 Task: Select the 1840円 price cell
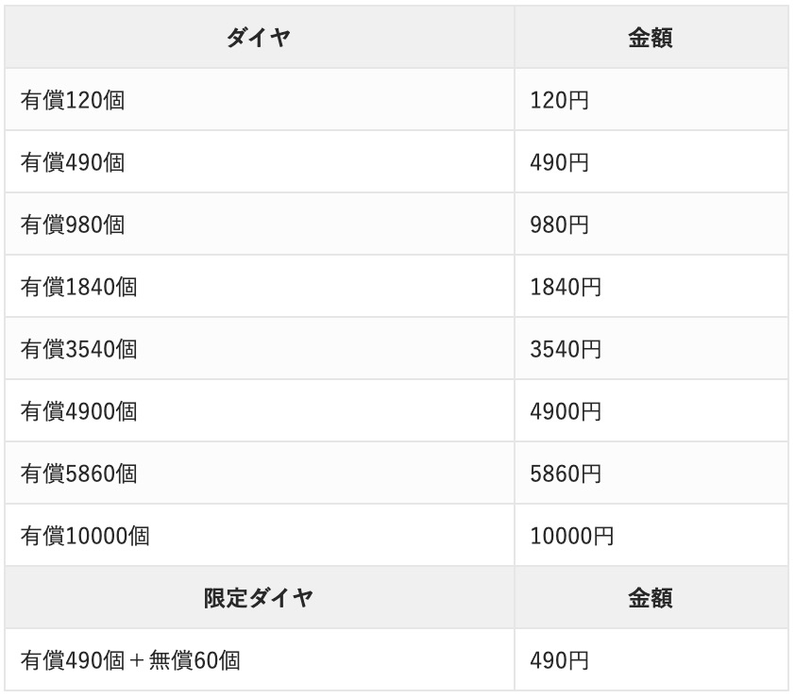pos(566,287)
